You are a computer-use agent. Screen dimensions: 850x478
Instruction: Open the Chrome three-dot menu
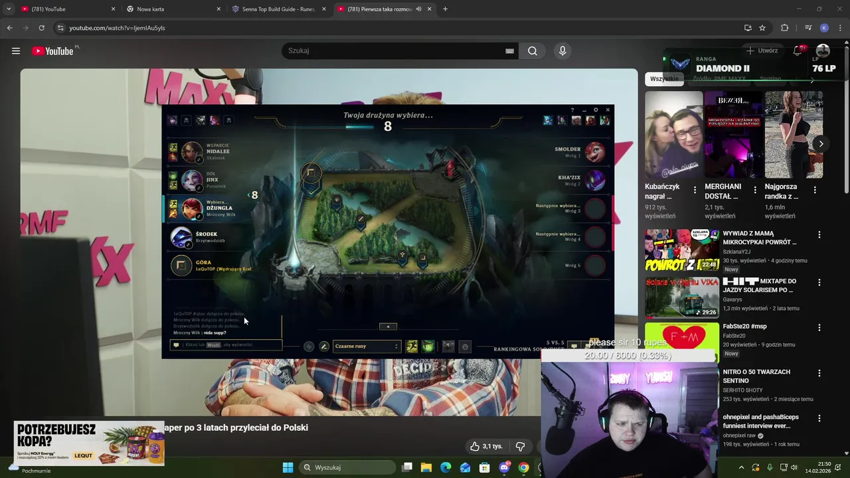[x=840, y=28]
